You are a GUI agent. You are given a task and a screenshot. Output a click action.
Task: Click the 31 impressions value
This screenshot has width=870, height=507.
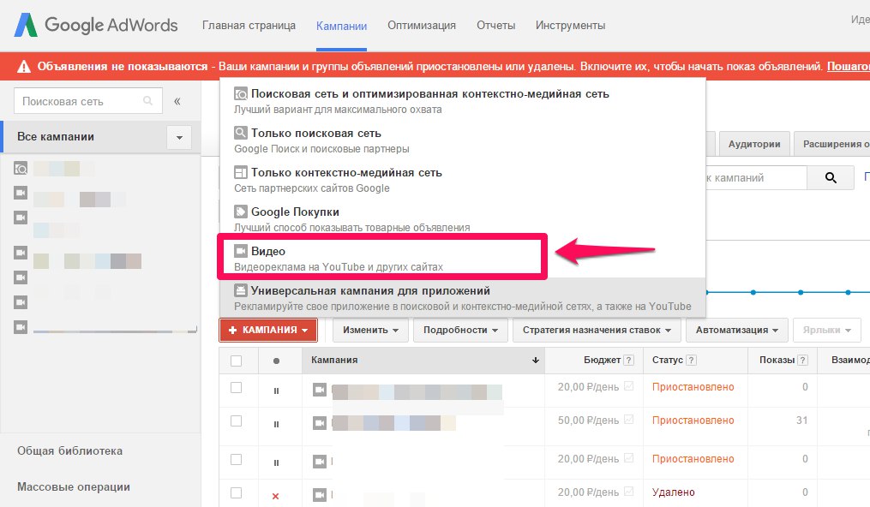pos(801,421)
